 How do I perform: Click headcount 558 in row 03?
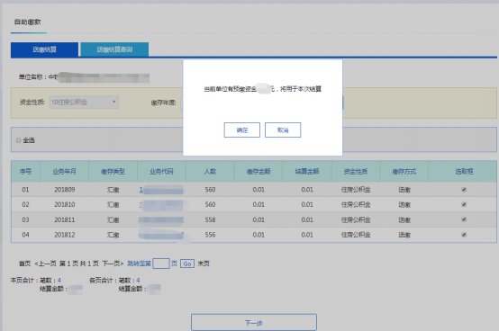point(210,219)
